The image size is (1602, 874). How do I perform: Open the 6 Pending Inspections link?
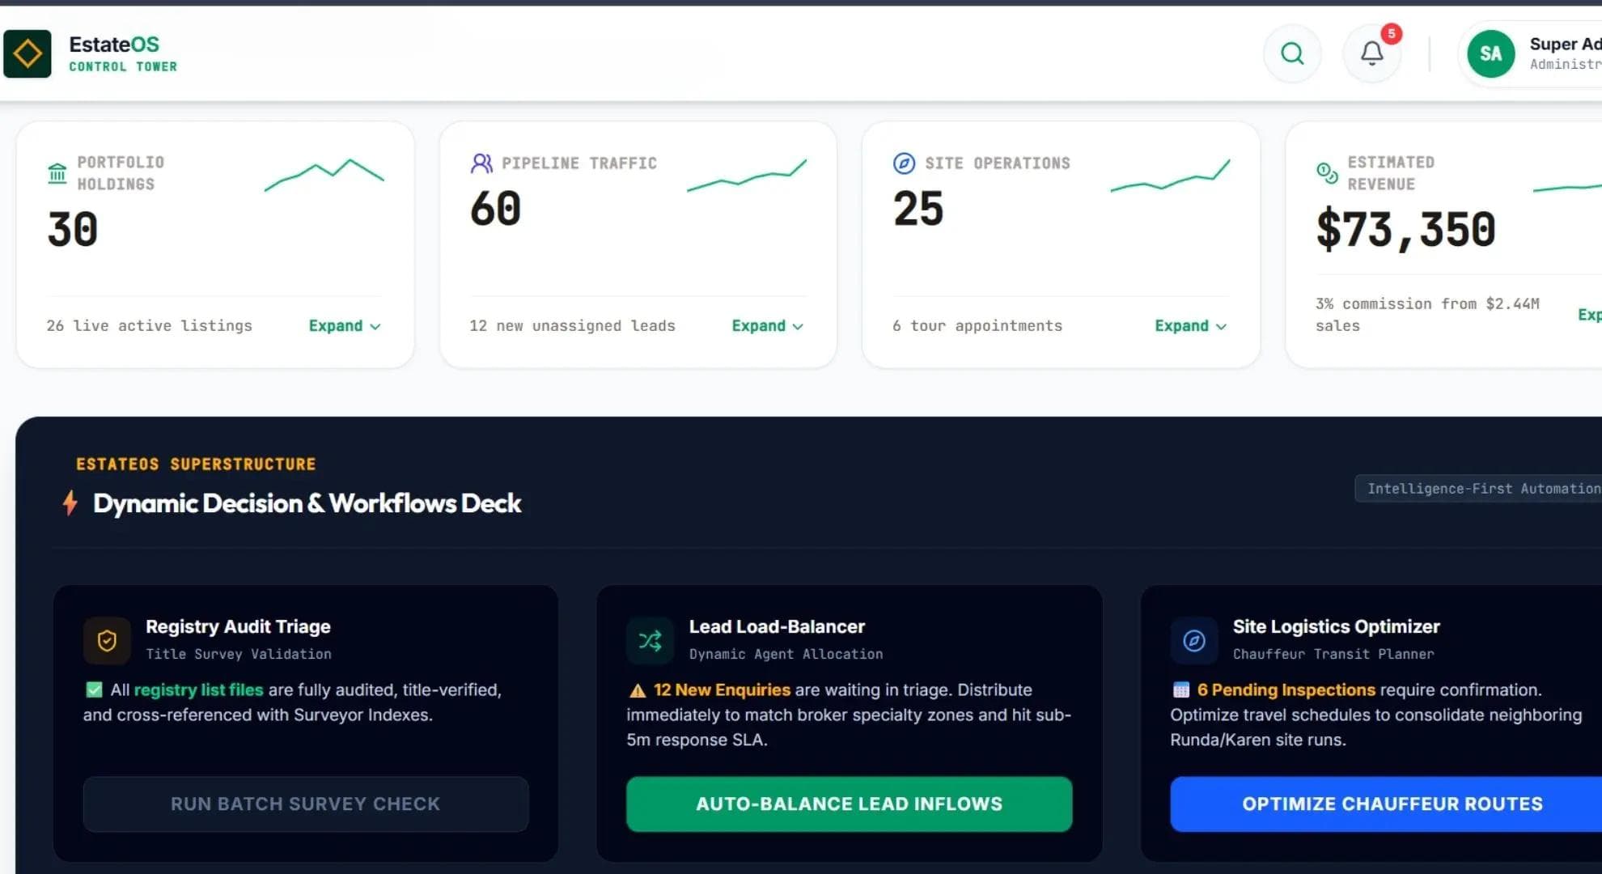pyautogui.click(x=1286, y=689)
